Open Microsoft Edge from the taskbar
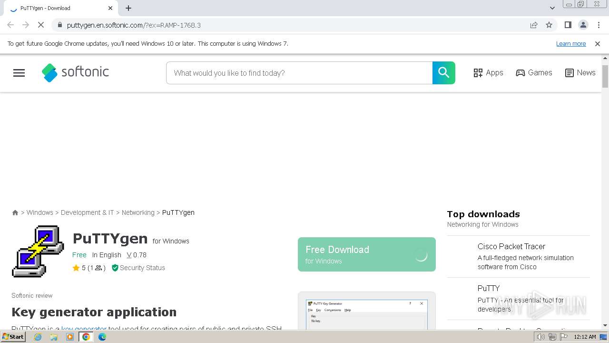 click(102, 337)
